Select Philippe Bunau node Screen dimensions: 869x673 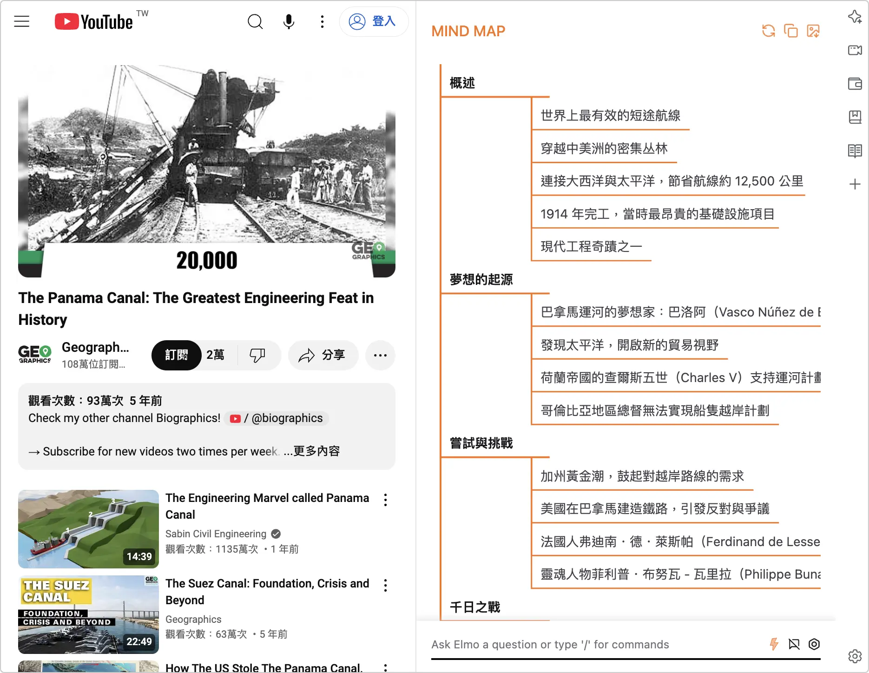pyautogui.click(x=680, y=574)
